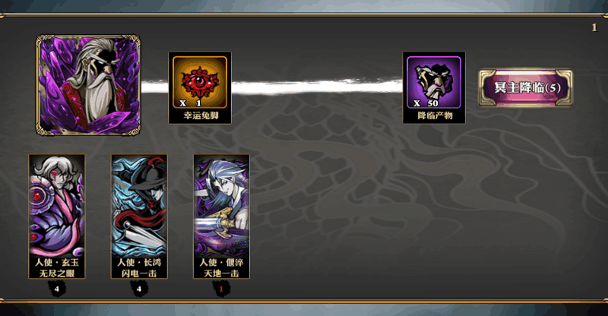Viewport: 608px width, 316px height.
Task: Click the 幸运兔脚 text label
Action: [201, 115]
